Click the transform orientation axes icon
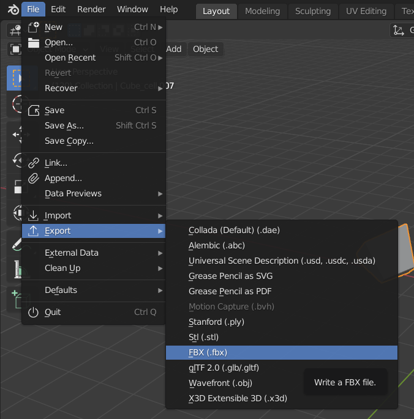The image size is (414, 419). pos(399,31)
